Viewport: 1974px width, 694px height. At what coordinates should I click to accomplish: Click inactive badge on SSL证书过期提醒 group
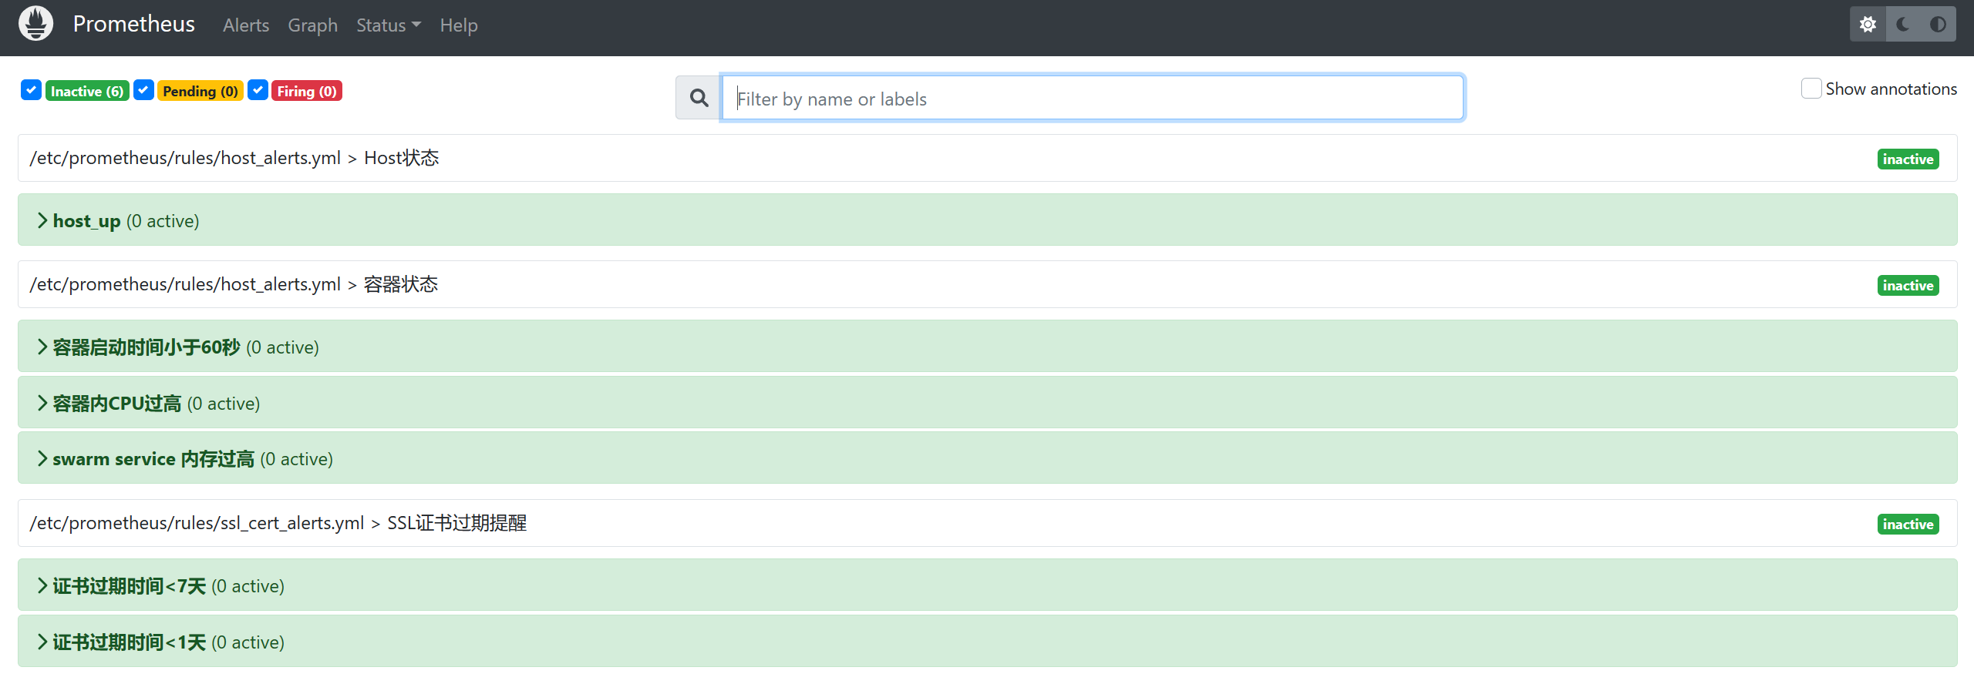tap(1908, 525)
